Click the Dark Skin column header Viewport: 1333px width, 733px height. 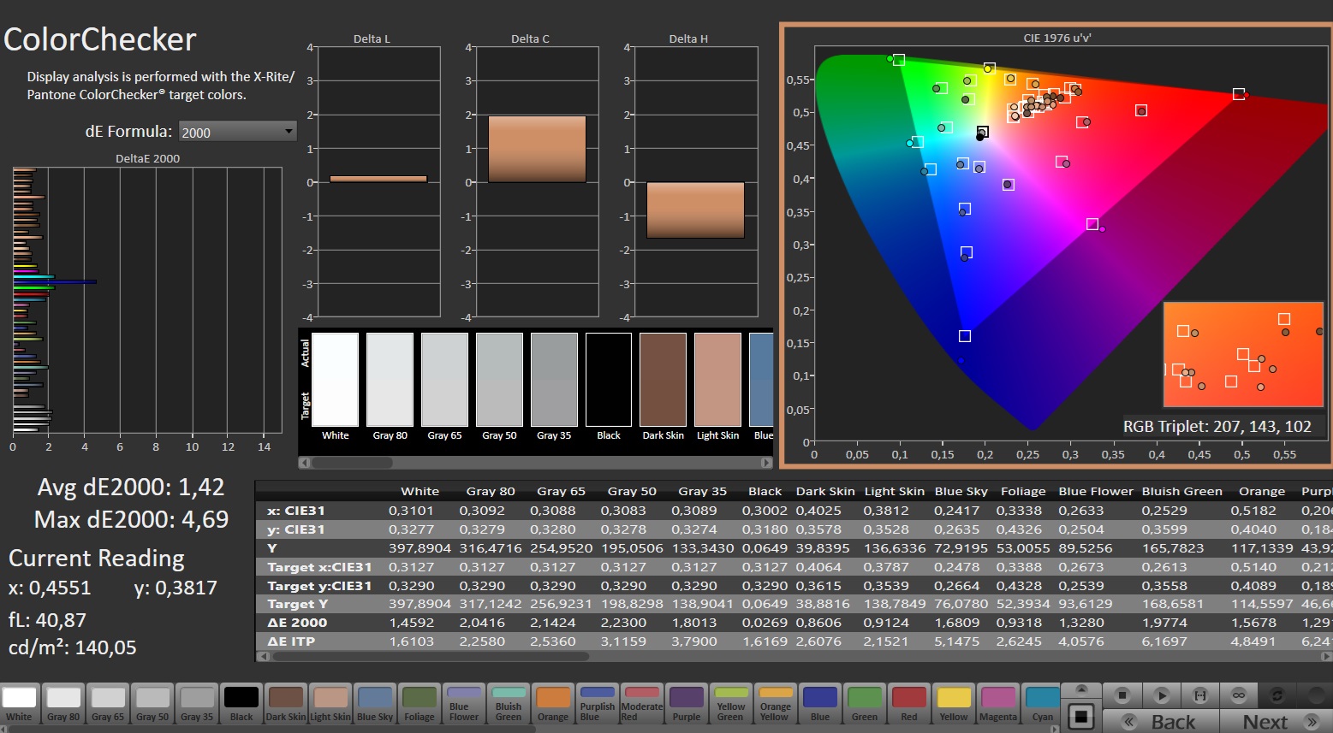point(825,491)
